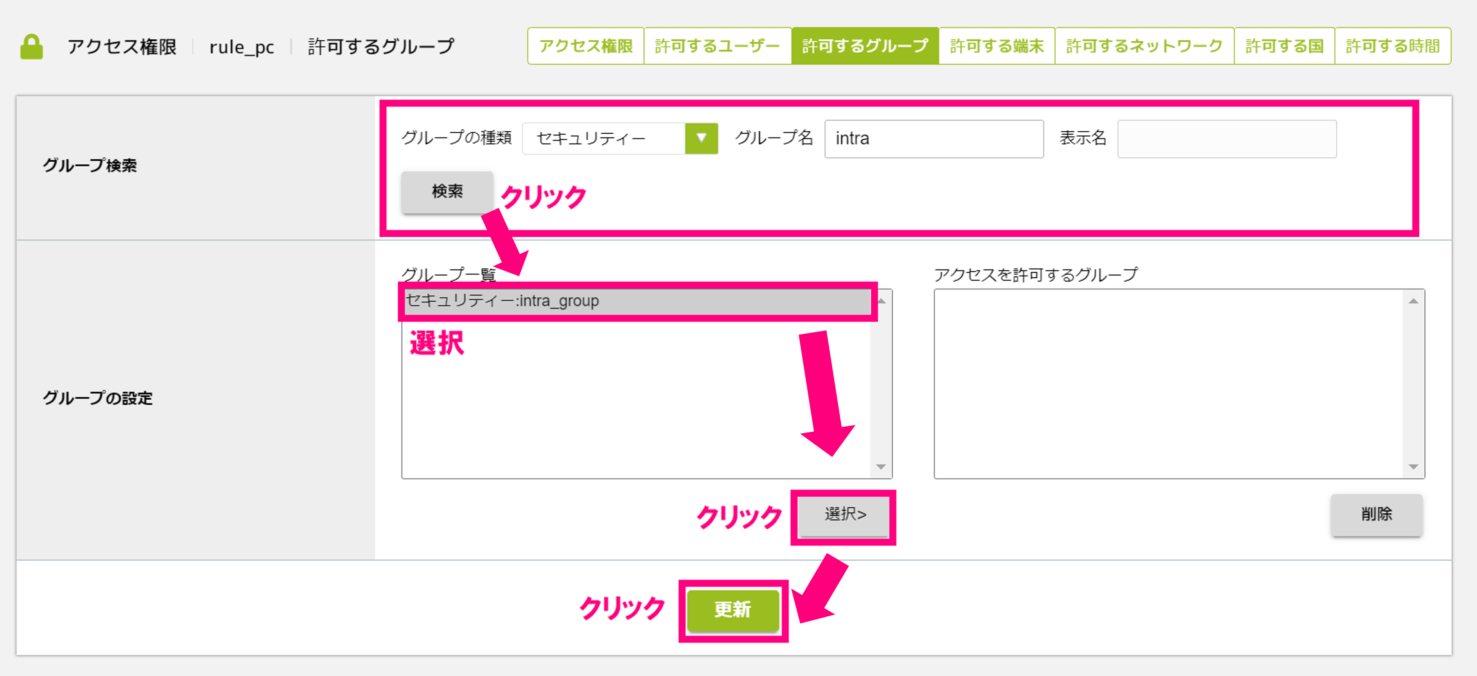The image size is (1477, 676).
Task: Select the 許可するグループ tab
Action: [865, 46]
